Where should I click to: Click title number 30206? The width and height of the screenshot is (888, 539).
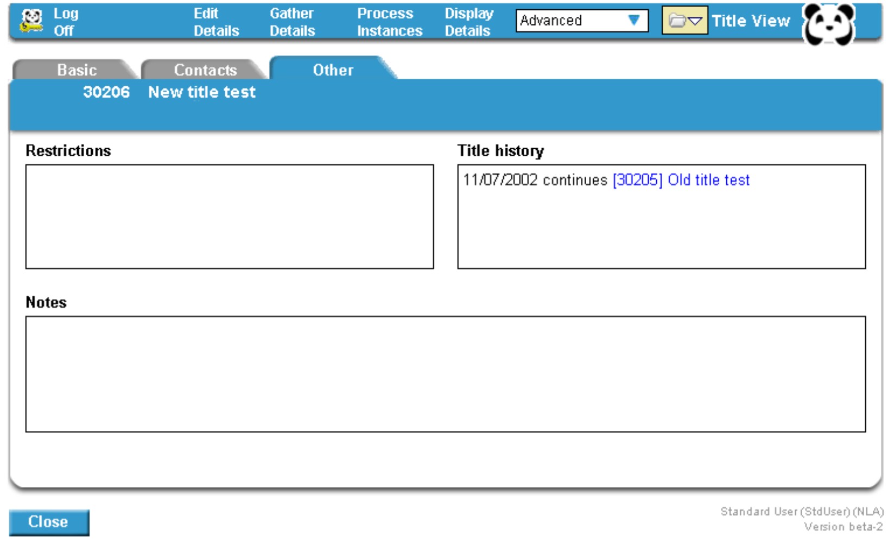pyautogui.click(x=106, y=92)
